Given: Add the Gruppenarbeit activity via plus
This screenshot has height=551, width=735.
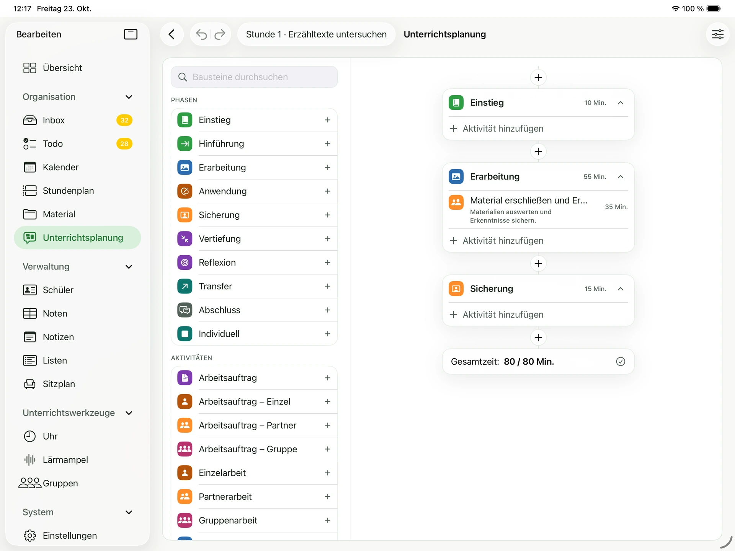Looking at the screenshot, I should point(328,520).
